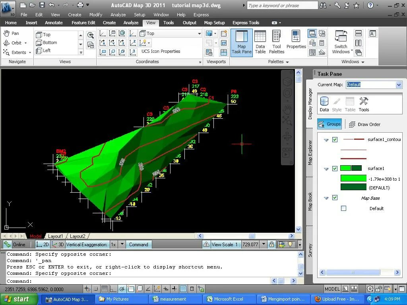Click the thick contour line style swatch

353,158
